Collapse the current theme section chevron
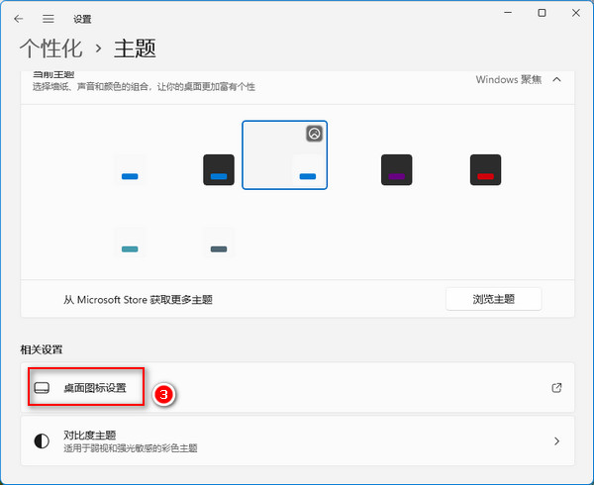Viewport: 594px width, 485px height. click(x=556, y=79)
